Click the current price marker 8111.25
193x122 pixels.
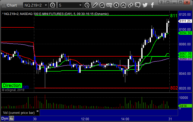click(185, 21)
